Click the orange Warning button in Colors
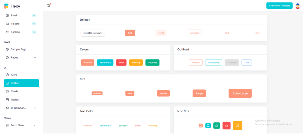303x134 pixels. [x=136, y=63]
